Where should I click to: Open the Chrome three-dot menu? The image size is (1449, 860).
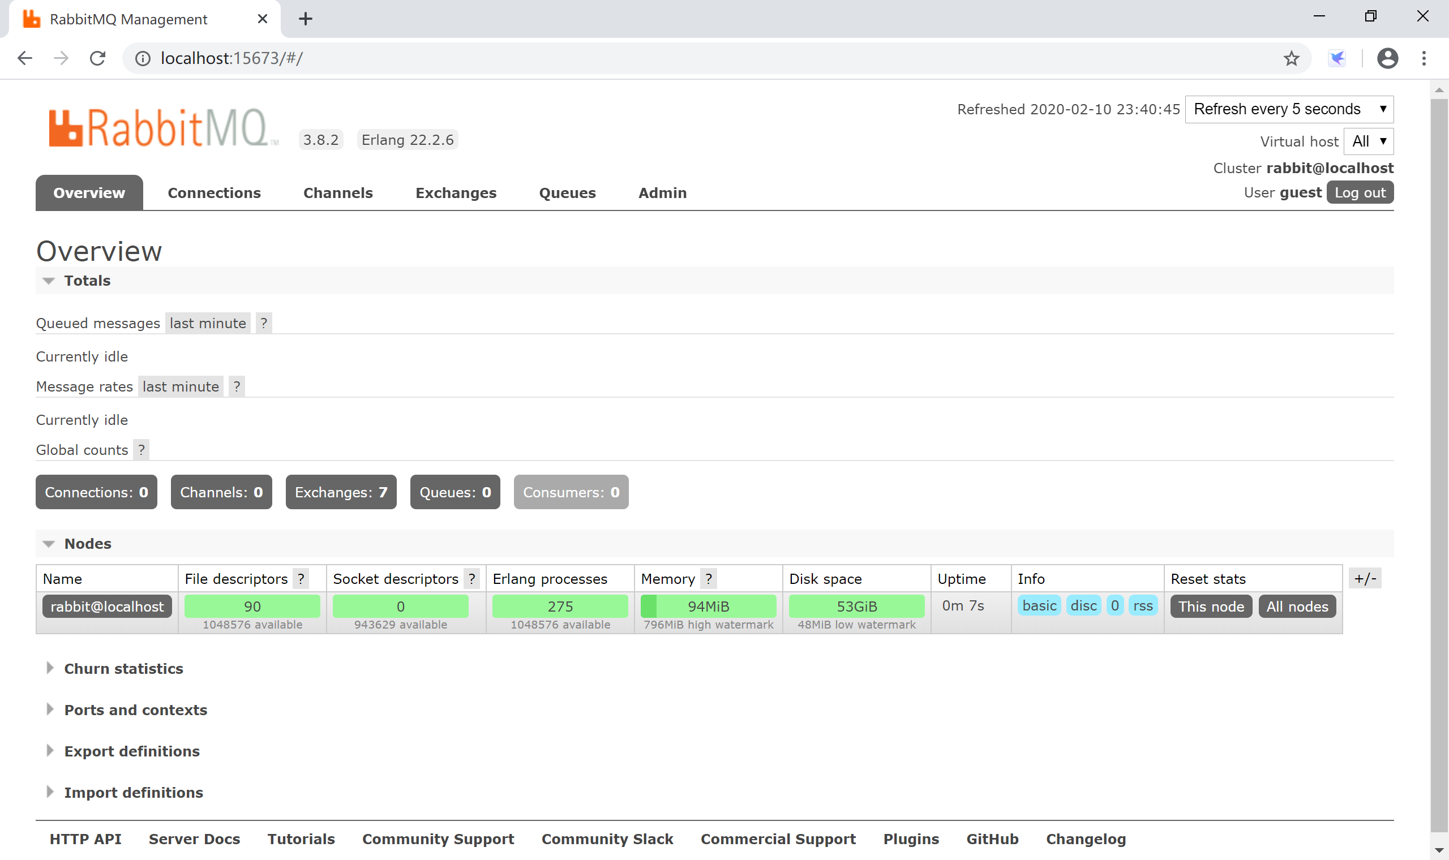pyautogui.click(x=1424, y=58)
